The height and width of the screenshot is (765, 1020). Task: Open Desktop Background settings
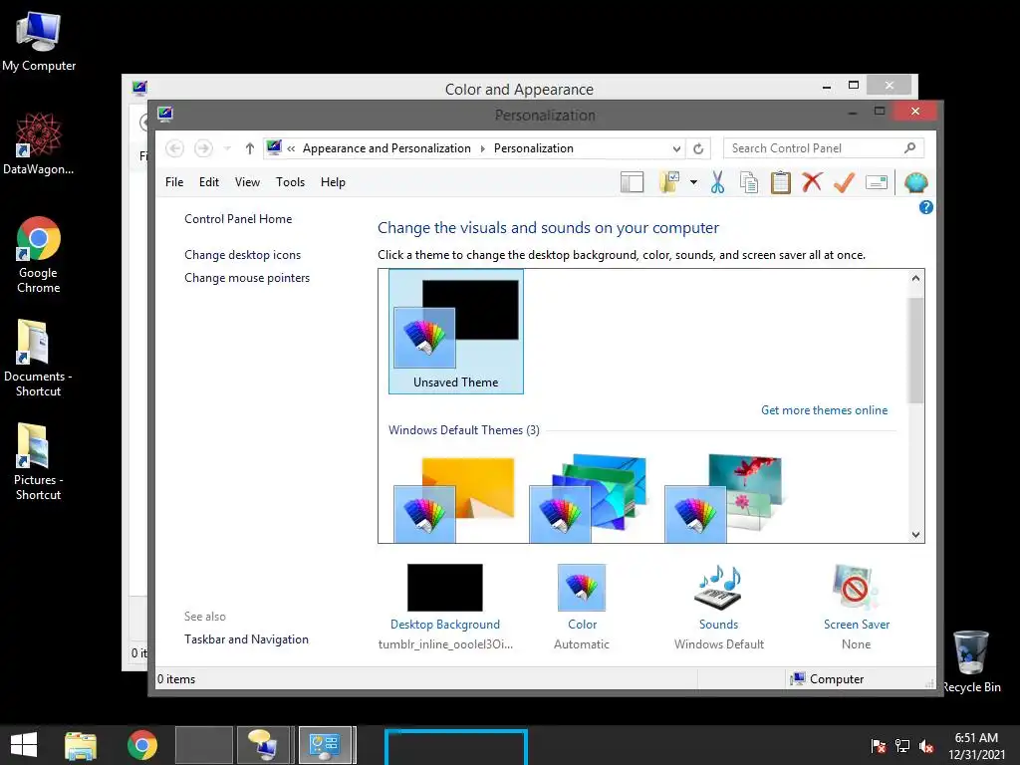pyautogui.click(x=445, y=607)
